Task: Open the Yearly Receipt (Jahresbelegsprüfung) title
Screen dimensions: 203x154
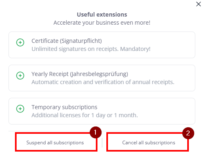Action: 80,74
